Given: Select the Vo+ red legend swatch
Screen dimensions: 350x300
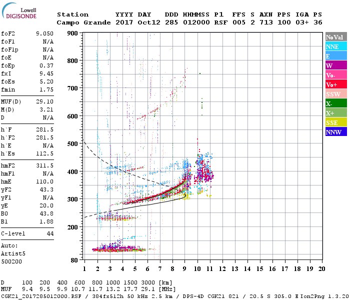Looking at the screenshot, I should (x=336, y=84).
